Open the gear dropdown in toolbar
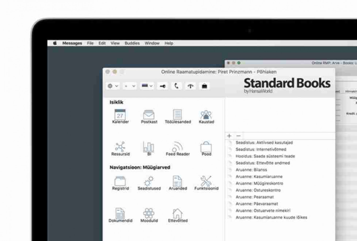This screenshot has height=241, width=357. pos(113,86)
